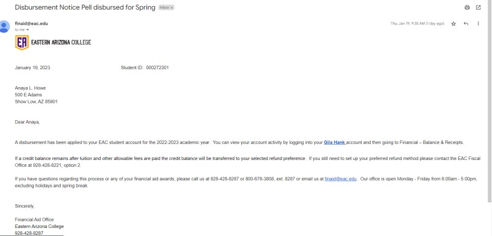Click the vertical scrollbar on the right edge
The width and height of the screenshot is (492, 236).
pyautogui.click(x=490, y=100)
